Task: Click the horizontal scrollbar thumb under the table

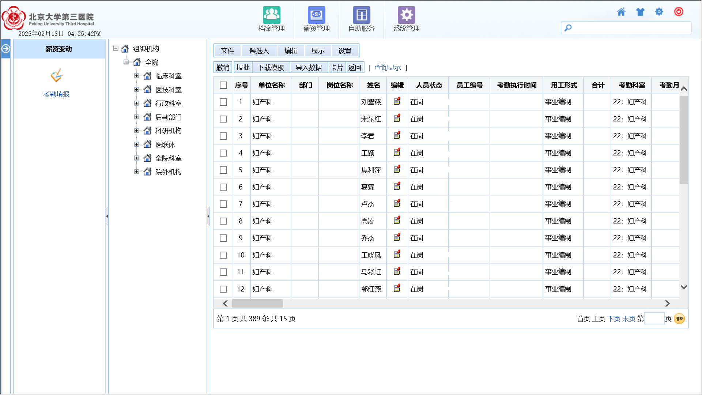Action: [x=257, y=304]
